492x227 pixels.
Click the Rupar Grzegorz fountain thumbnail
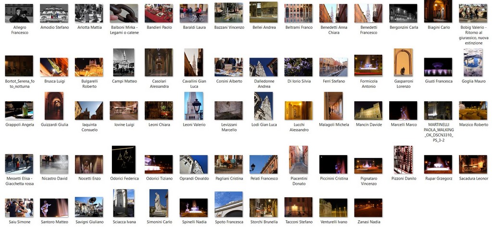click(x=438, y=164)
